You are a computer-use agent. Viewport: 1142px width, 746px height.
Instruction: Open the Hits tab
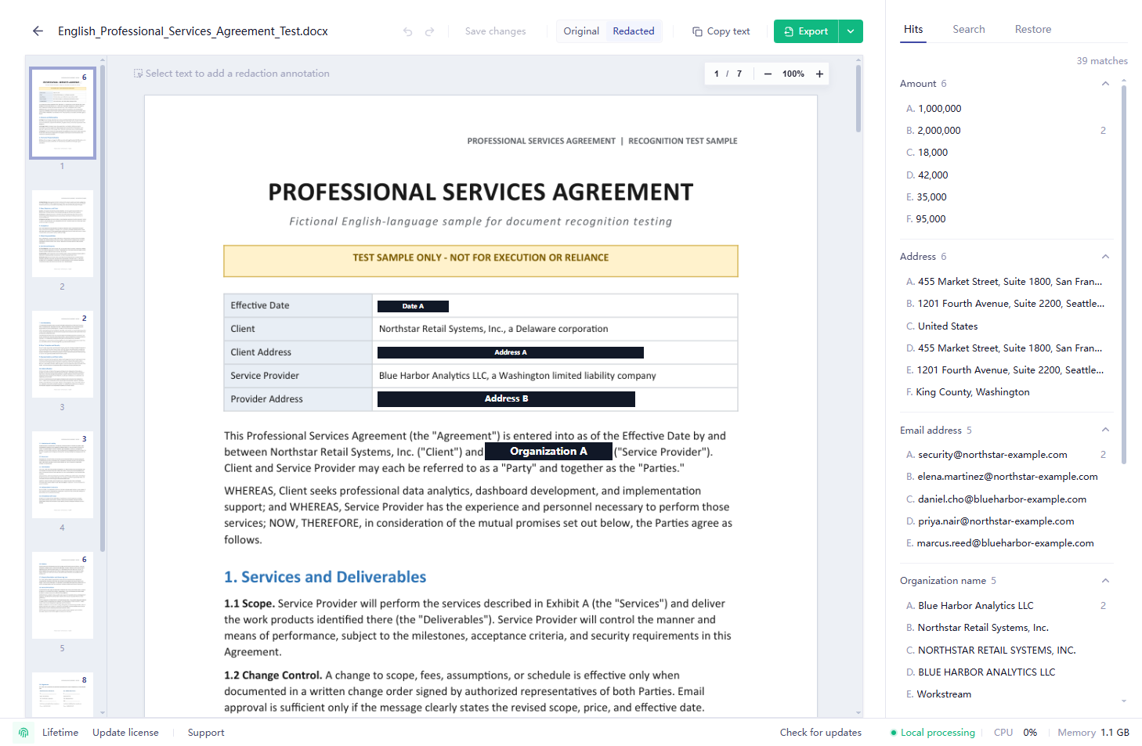tap(913, 30)
